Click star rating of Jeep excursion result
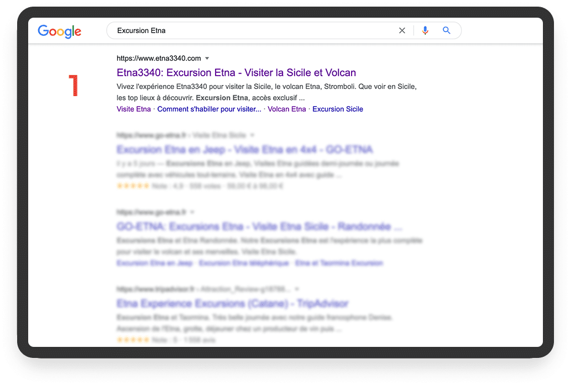Image resolution: width=570 pixels, height=385 pixels. coord(133,186)
